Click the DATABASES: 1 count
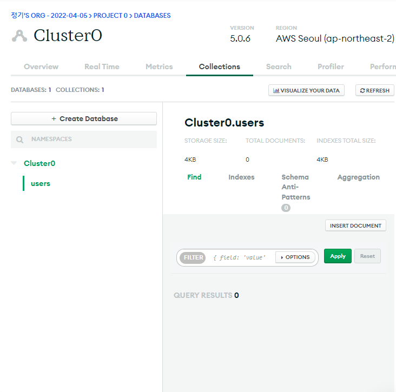396x392 pixels. (31, 90)
